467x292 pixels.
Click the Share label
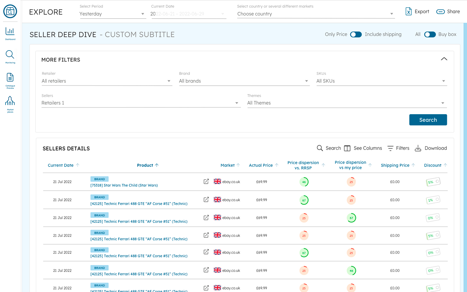(453, 12)
